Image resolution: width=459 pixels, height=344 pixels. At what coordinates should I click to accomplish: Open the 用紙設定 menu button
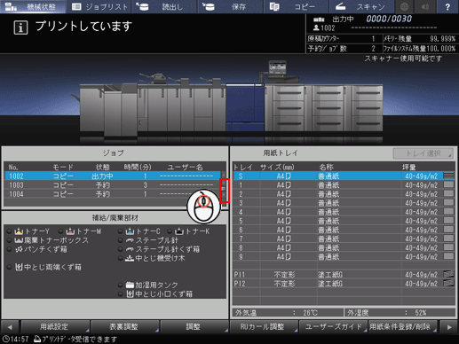tap(55, 326)
